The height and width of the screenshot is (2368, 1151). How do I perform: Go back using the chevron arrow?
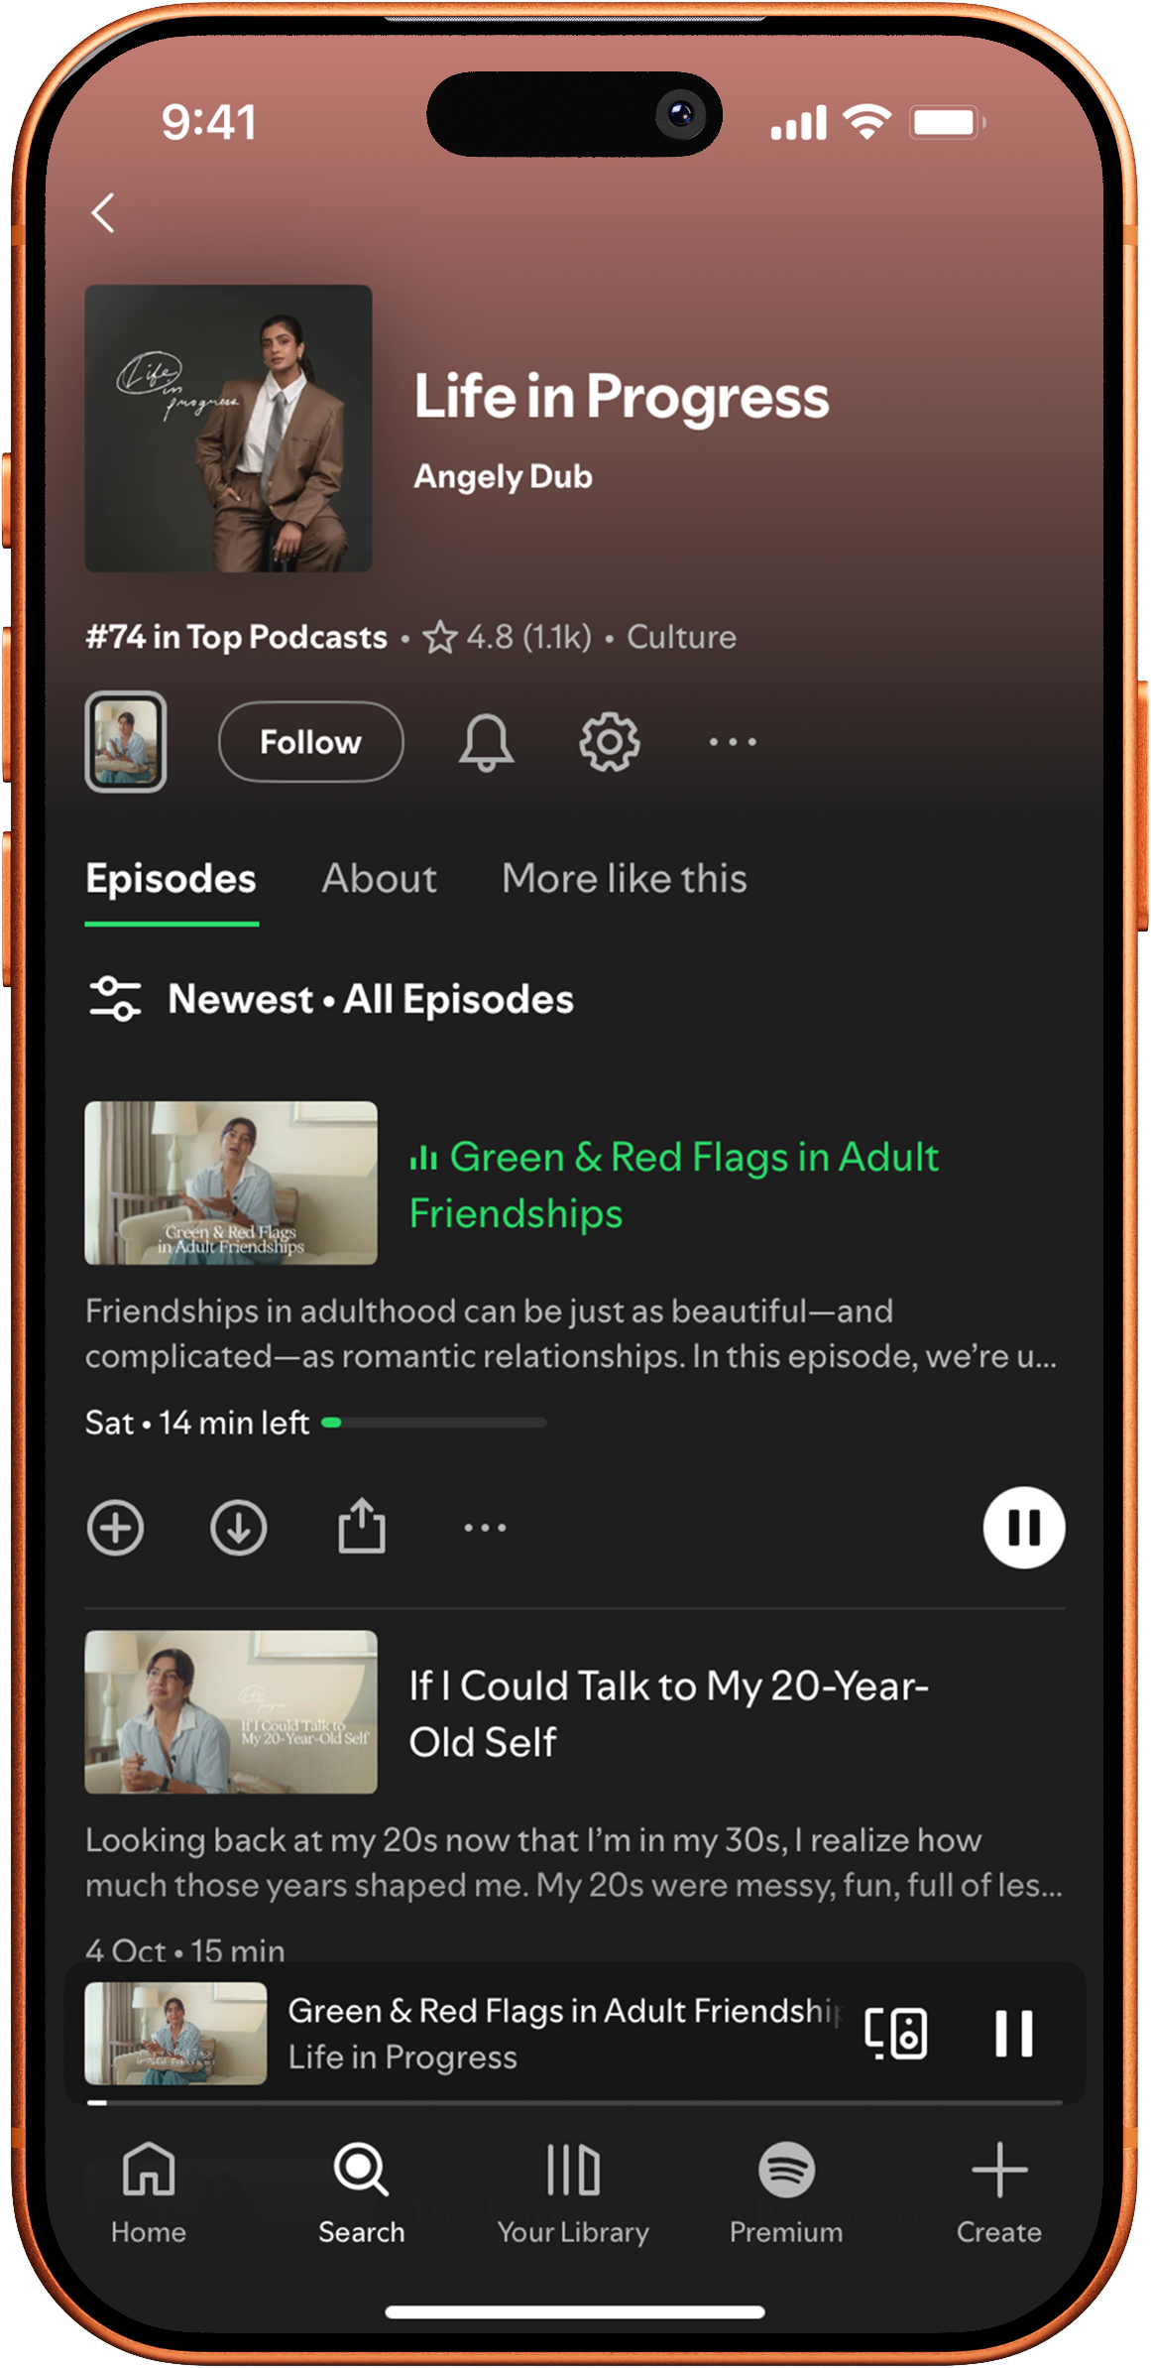tap(103, 212)
